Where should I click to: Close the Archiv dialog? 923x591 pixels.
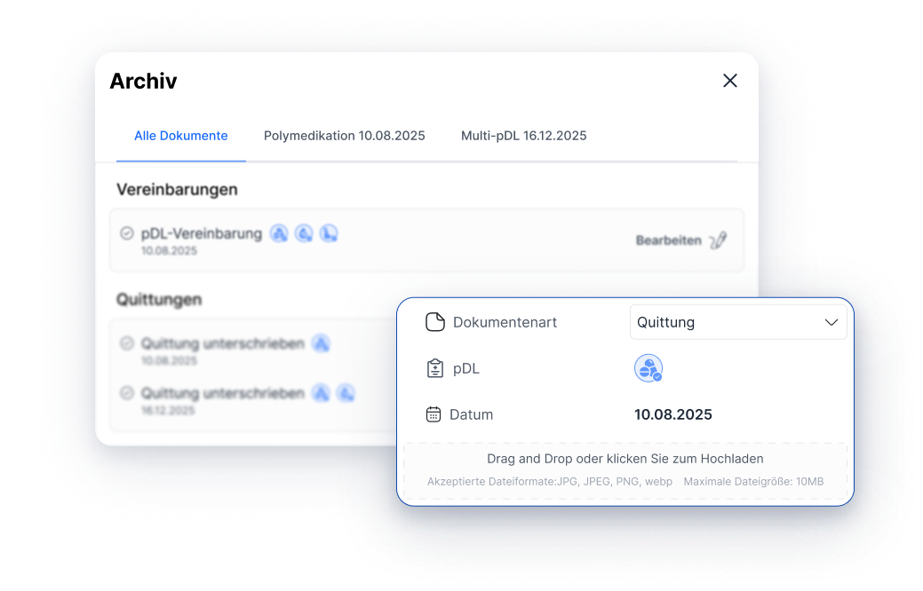tap(730, 81)
